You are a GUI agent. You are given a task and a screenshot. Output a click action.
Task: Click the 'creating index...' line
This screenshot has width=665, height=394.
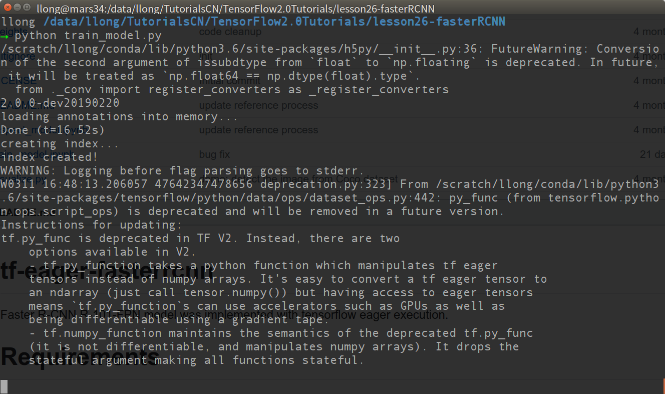[60, 144]
